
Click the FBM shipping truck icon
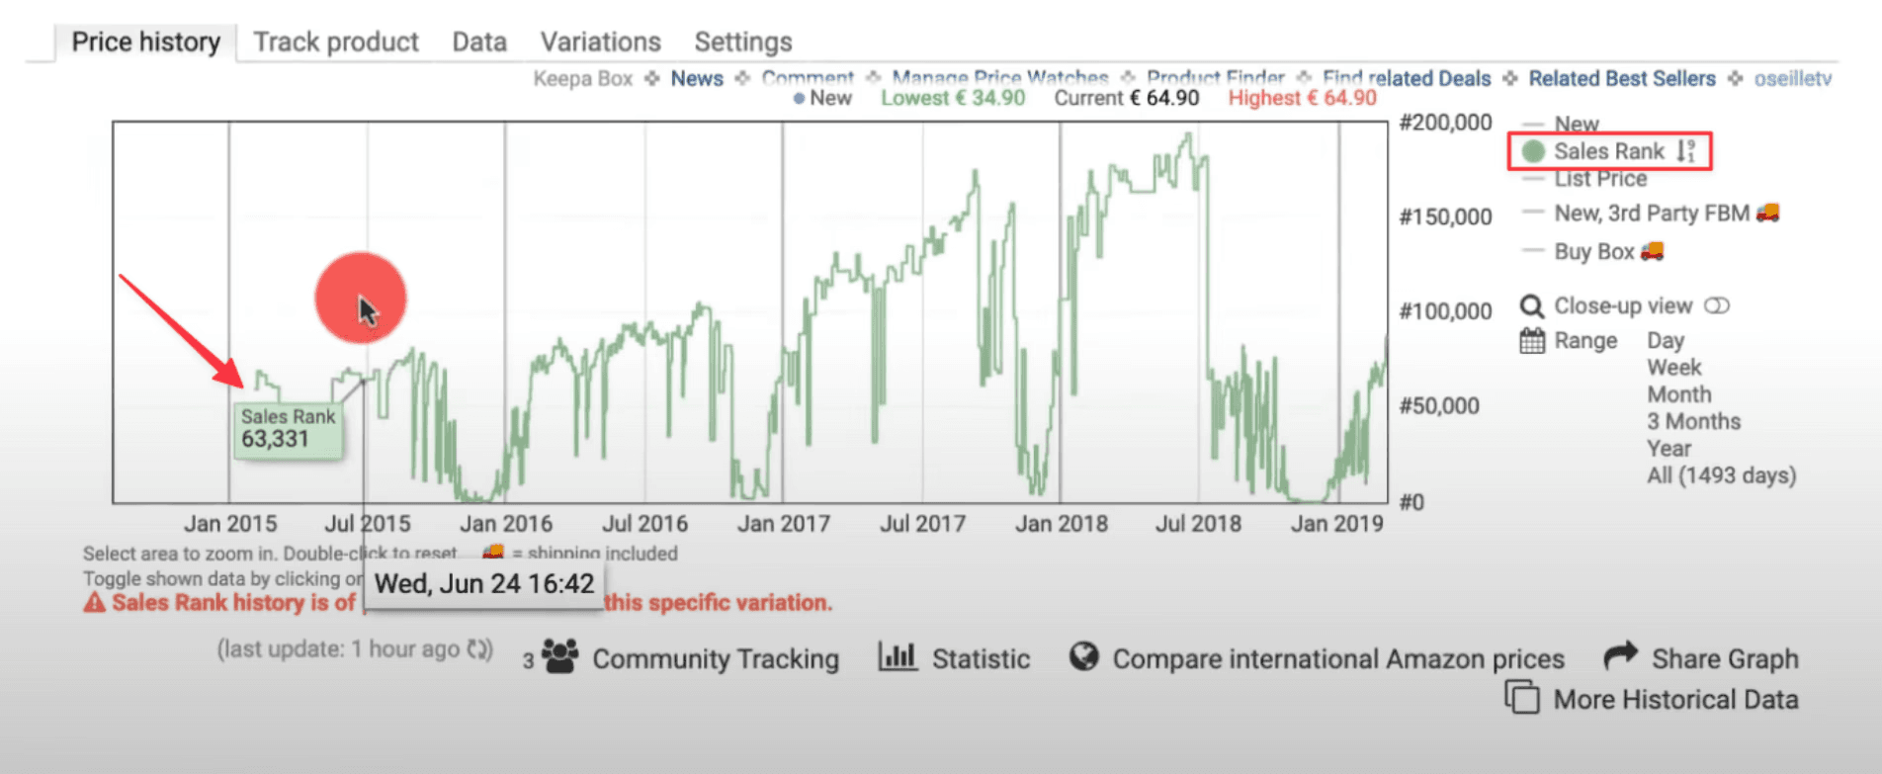(x=1768, y=213)
